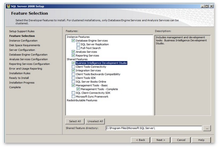This screenshot has height=148, width=219.
Task: Go back with the Back button
Action: pyautogui.click(x=141, y=140)
